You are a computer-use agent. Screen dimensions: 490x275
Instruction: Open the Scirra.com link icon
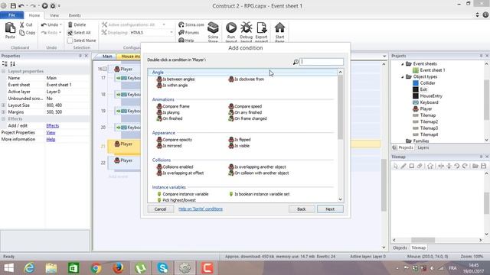[181, 24]
